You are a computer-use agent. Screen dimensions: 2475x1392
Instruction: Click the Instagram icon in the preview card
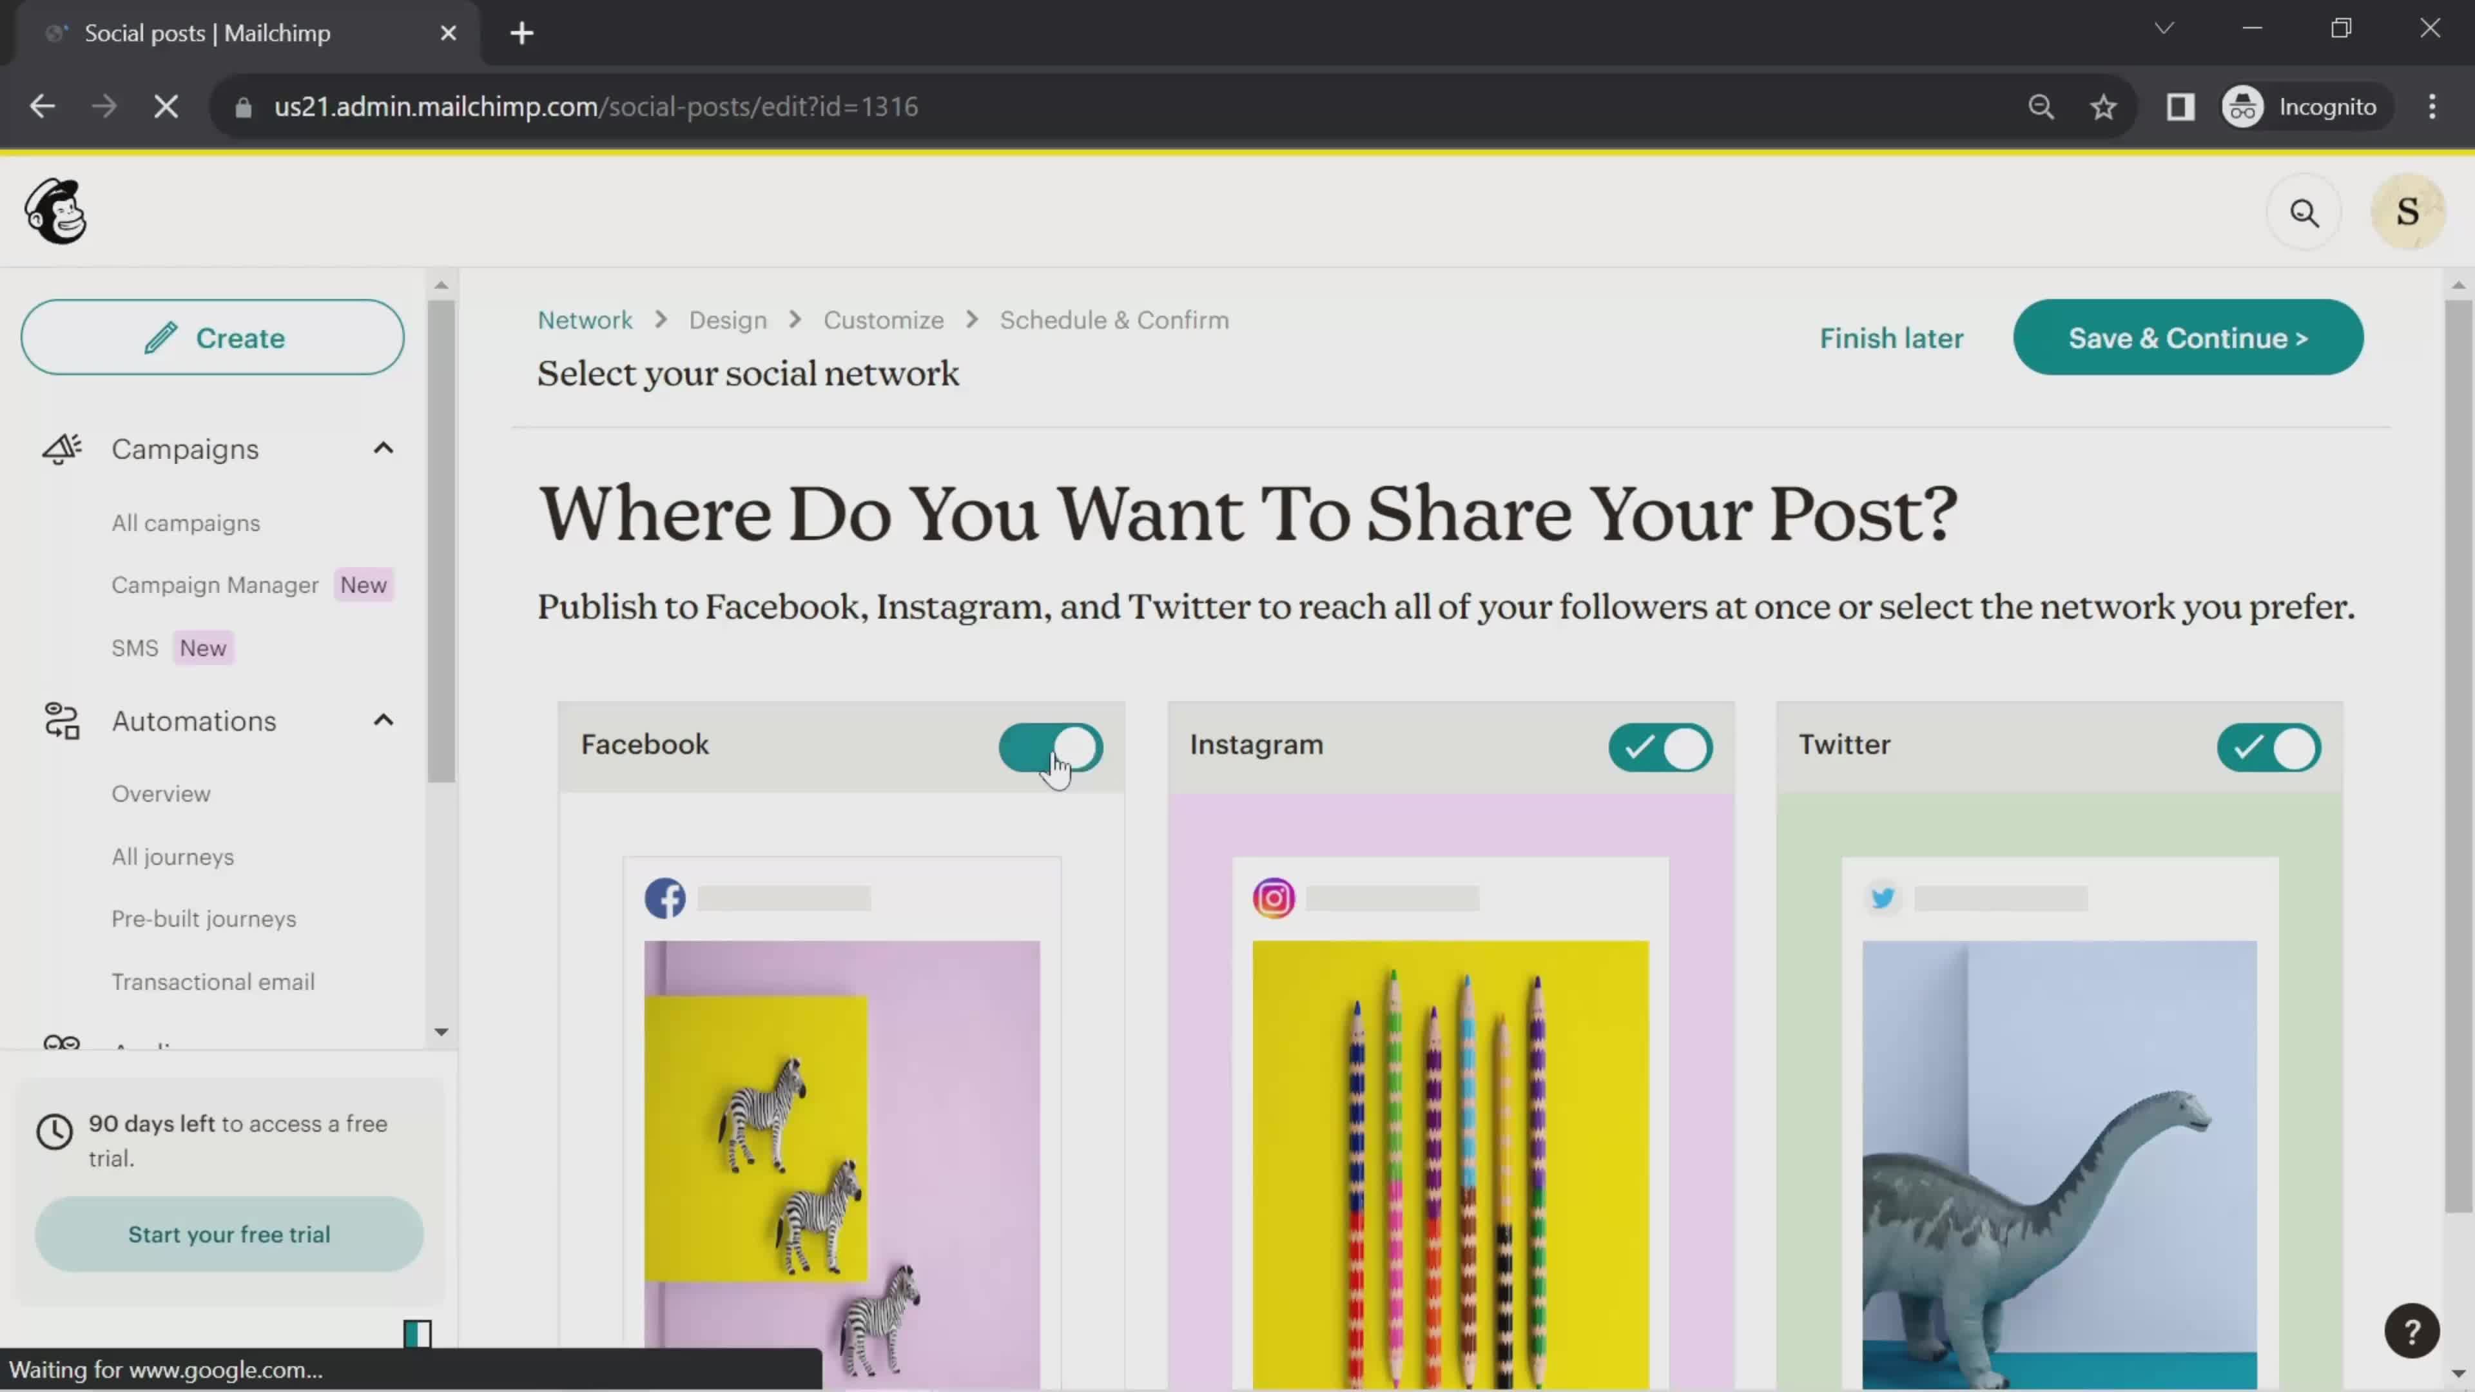[1274, 898]
